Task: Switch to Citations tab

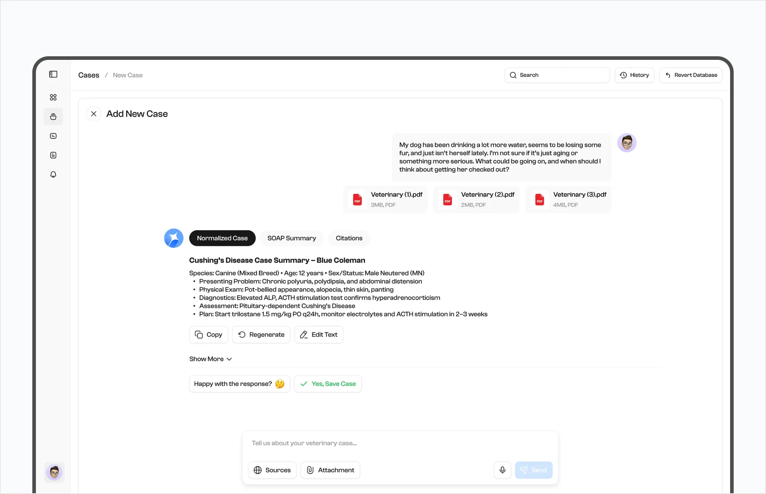Action: (x=349, y=238)
